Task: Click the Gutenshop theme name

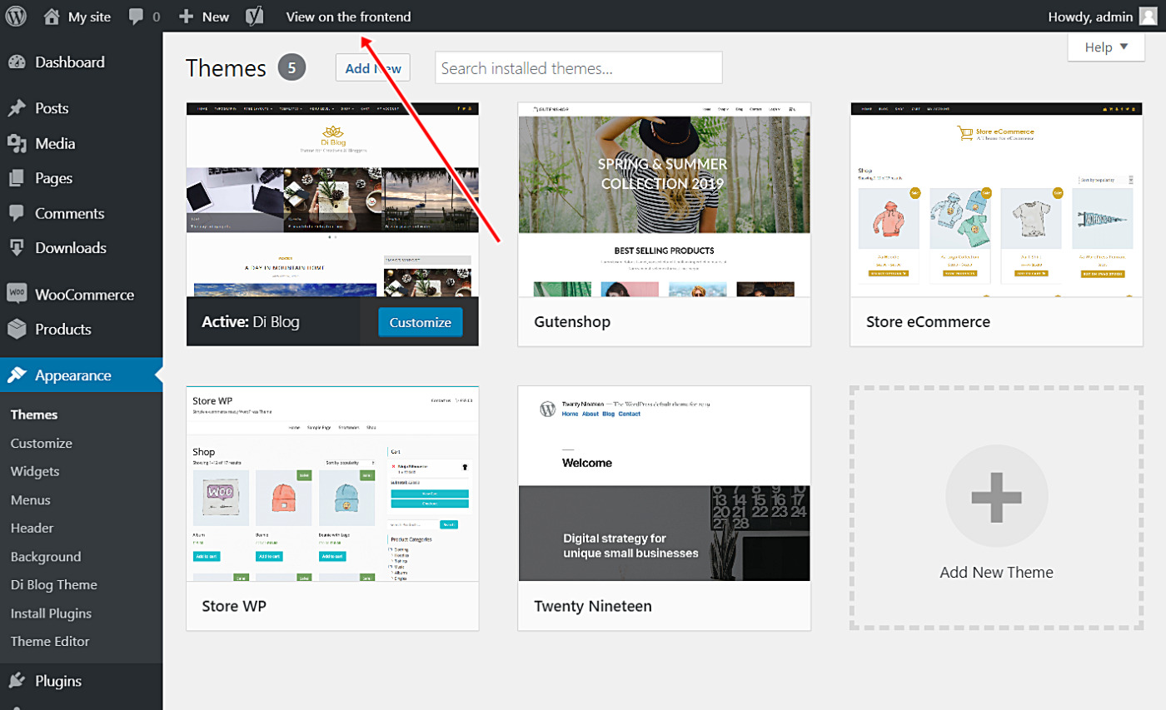Action: [x=572, y=321]
